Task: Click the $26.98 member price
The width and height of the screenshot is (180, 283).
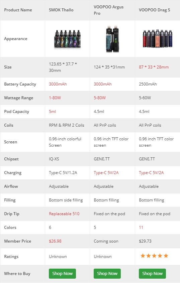Action: click(x=55, y=241)
